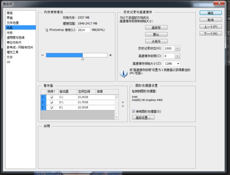
Task: Select 界面 in the preferences list
Action: (x=10, y=18)
